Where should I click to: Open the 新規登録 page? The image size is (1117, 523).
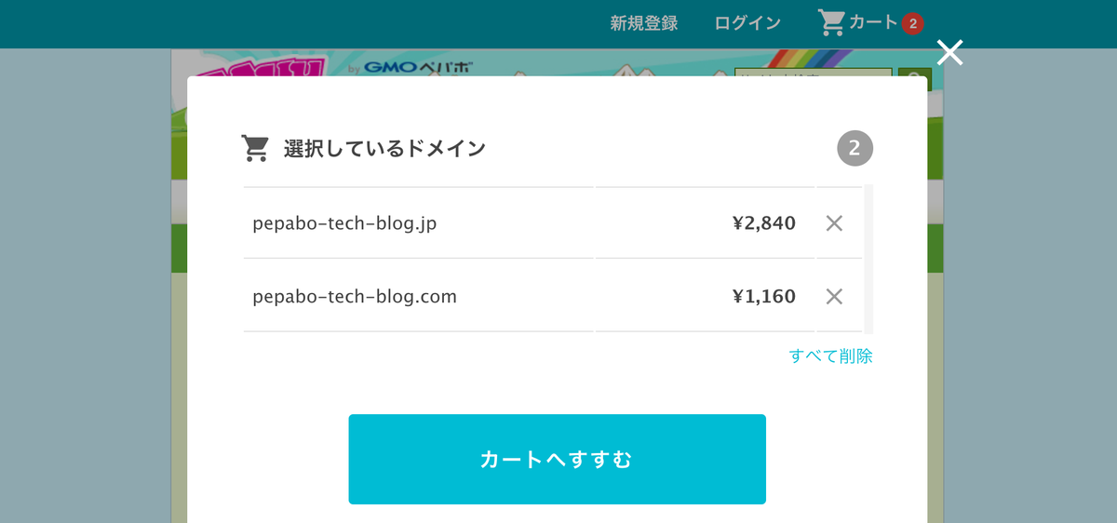pyautogui.click(x=643, y=23)
